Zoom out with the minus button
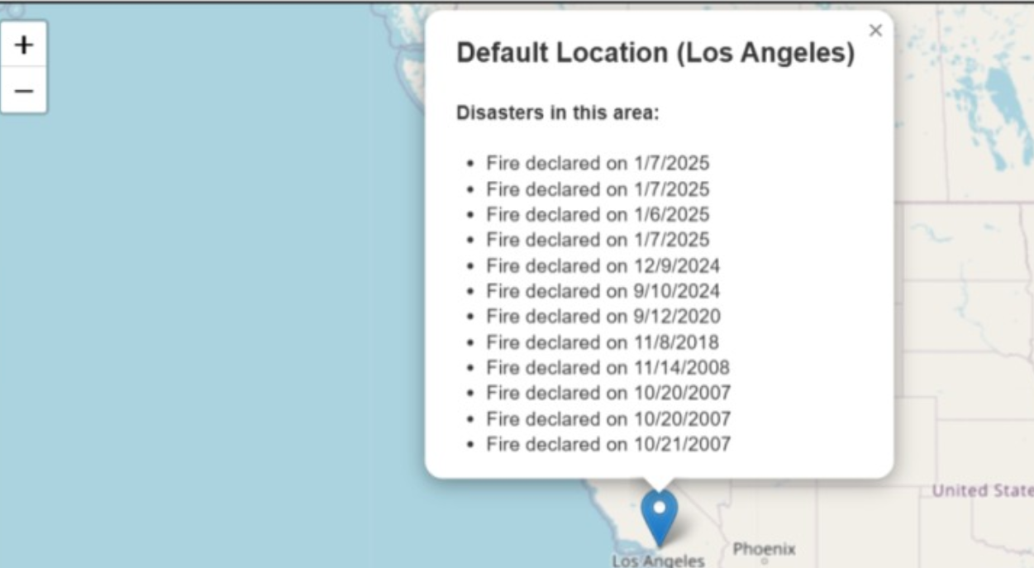The width and height of the screenshot is (1034, 568). [24, 90]
